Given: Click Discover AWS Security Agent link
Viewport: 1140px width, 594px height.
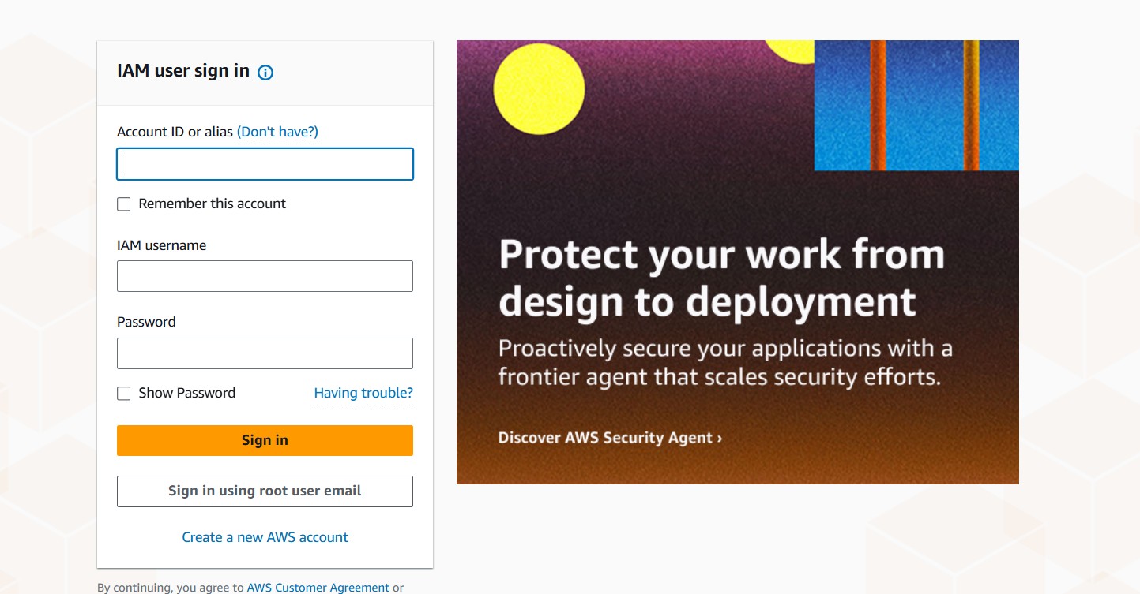Looking at the screenshot, I should [x=610, y=438].
